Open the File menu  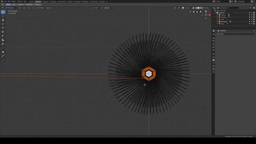(x=5, y=1)
